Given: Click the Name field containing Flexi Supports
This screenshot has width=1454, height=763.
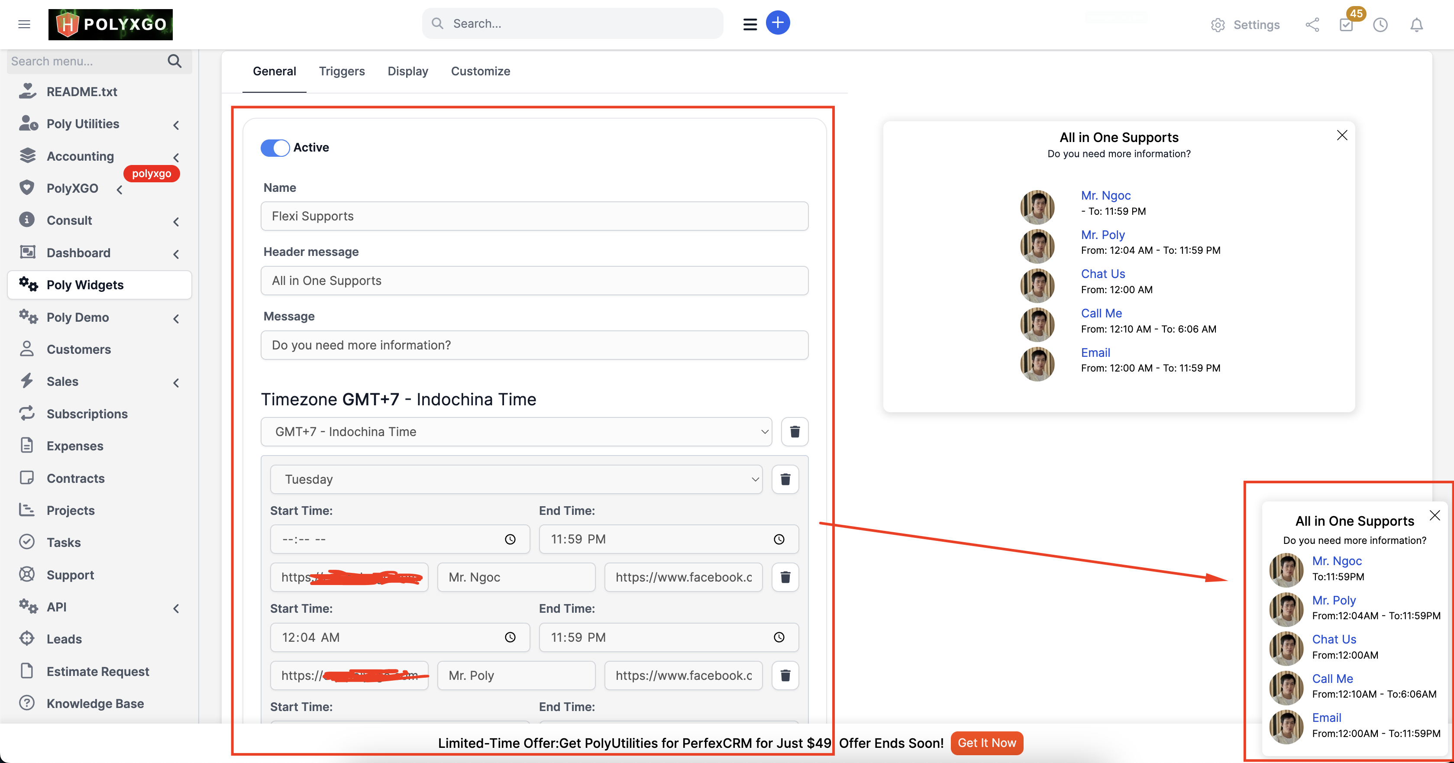Looking at the screenshot, I should tap(534, 216).
